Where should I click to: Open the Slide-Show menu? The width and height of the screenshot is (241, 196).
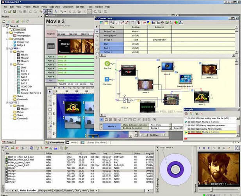(x=55, y=7)
